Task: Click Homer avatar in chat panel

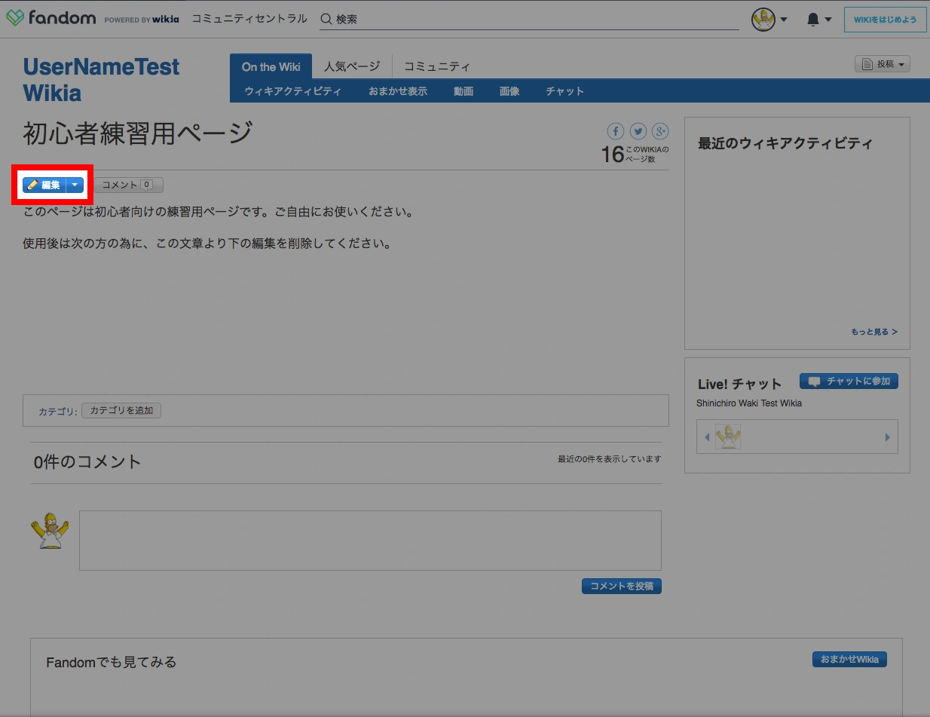Action: (728, 437)
